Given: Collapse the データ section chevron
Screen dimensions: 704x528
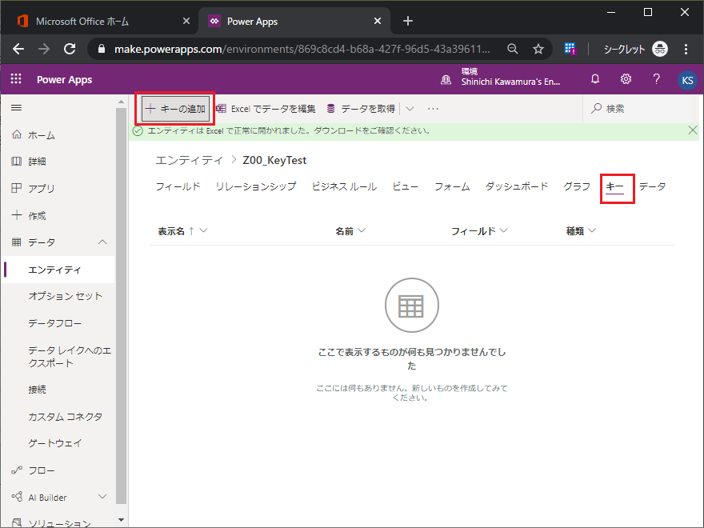Looking at the screenshot, I should (x=102, y=242).
